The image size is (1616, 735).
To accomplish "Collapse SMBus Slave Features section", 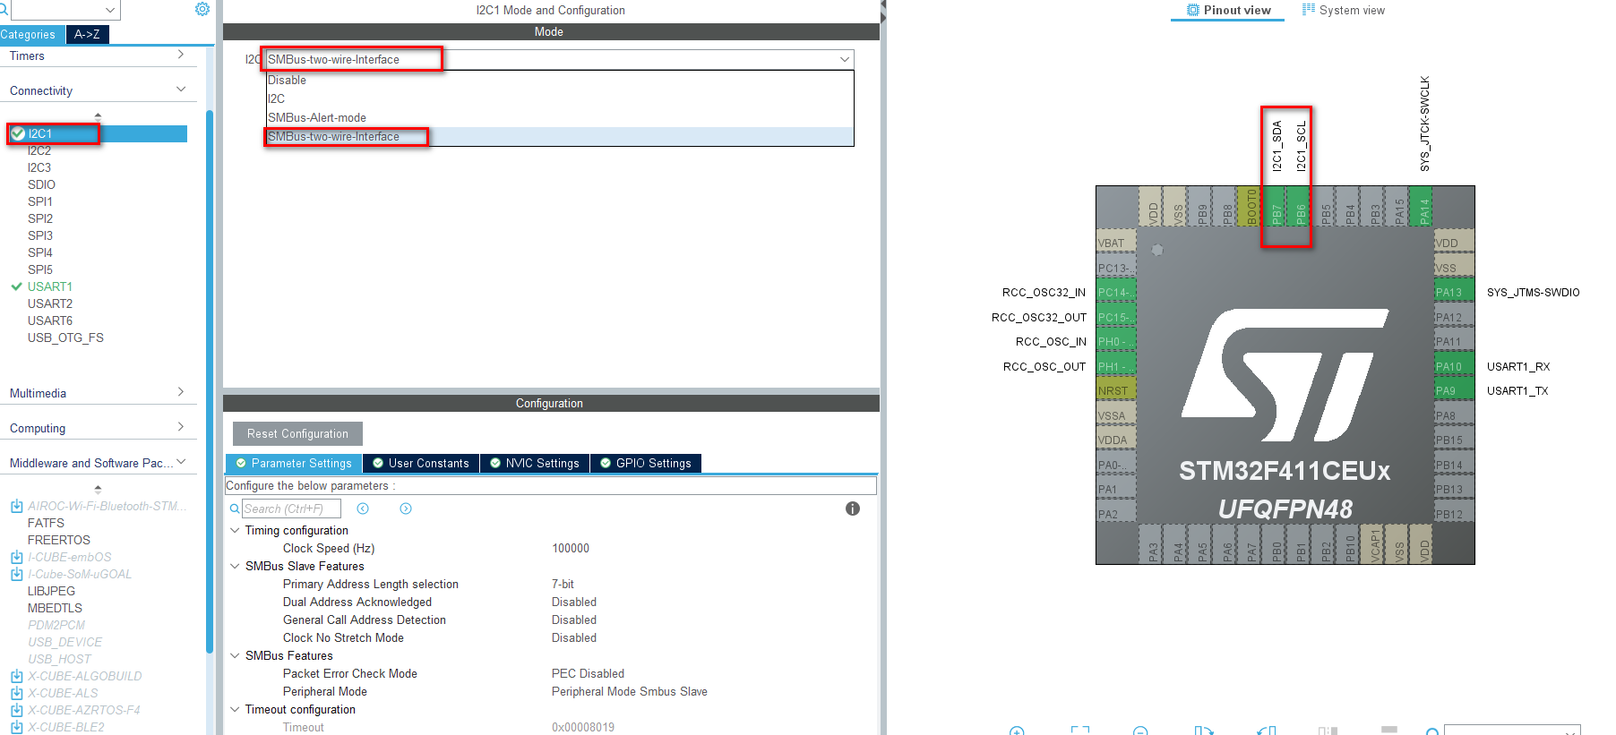I will point(235,566).
